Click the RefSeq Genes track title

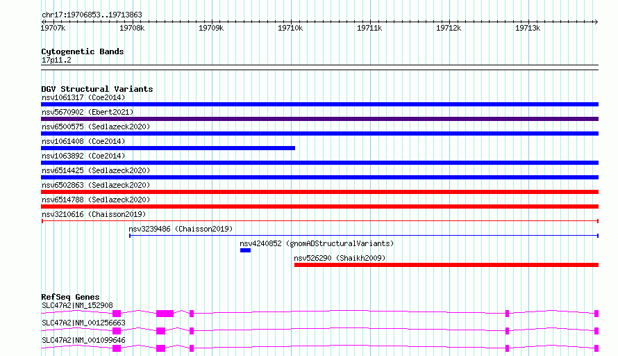(x=70, y=297)
